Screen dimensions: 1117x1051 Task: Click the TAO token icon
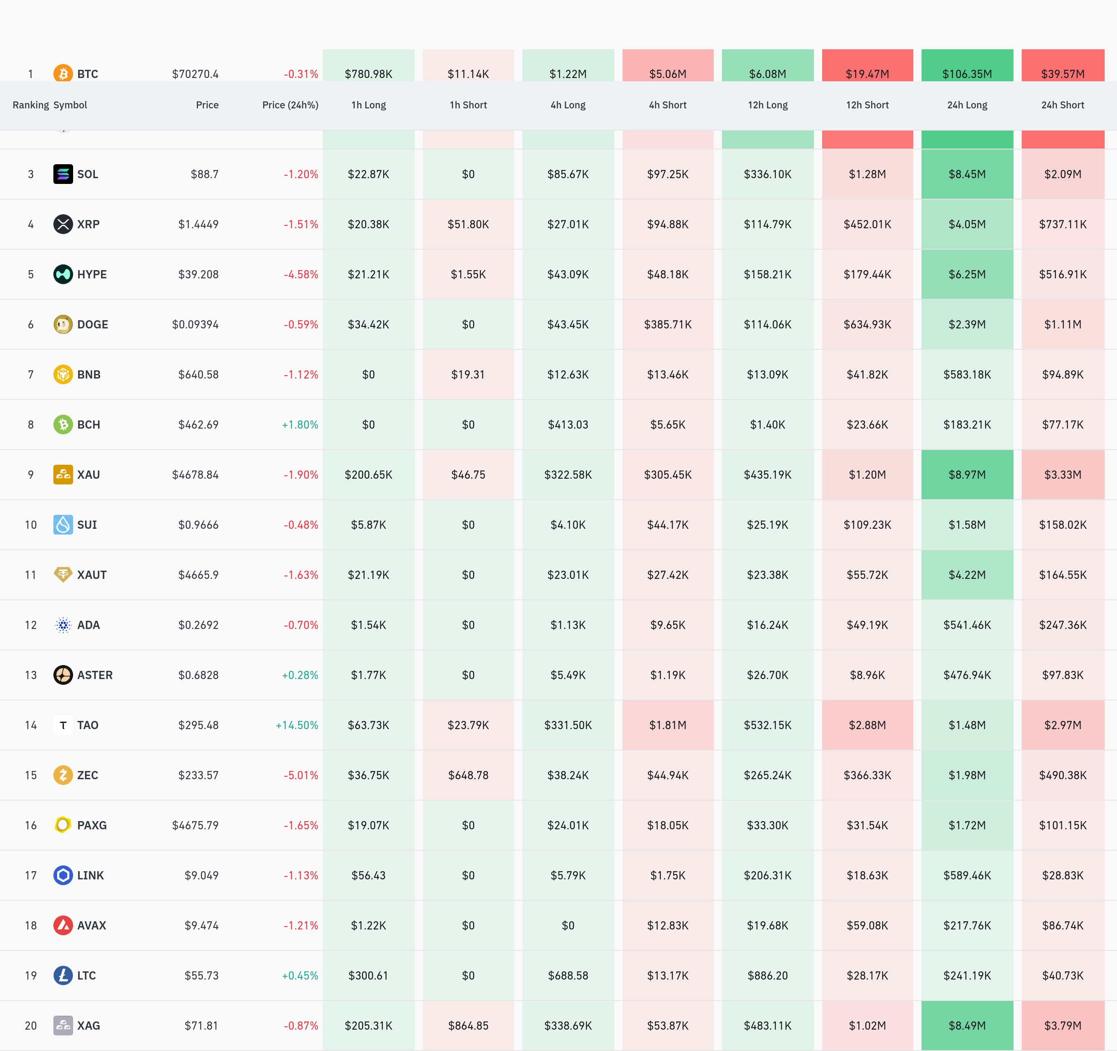point(63,725)
